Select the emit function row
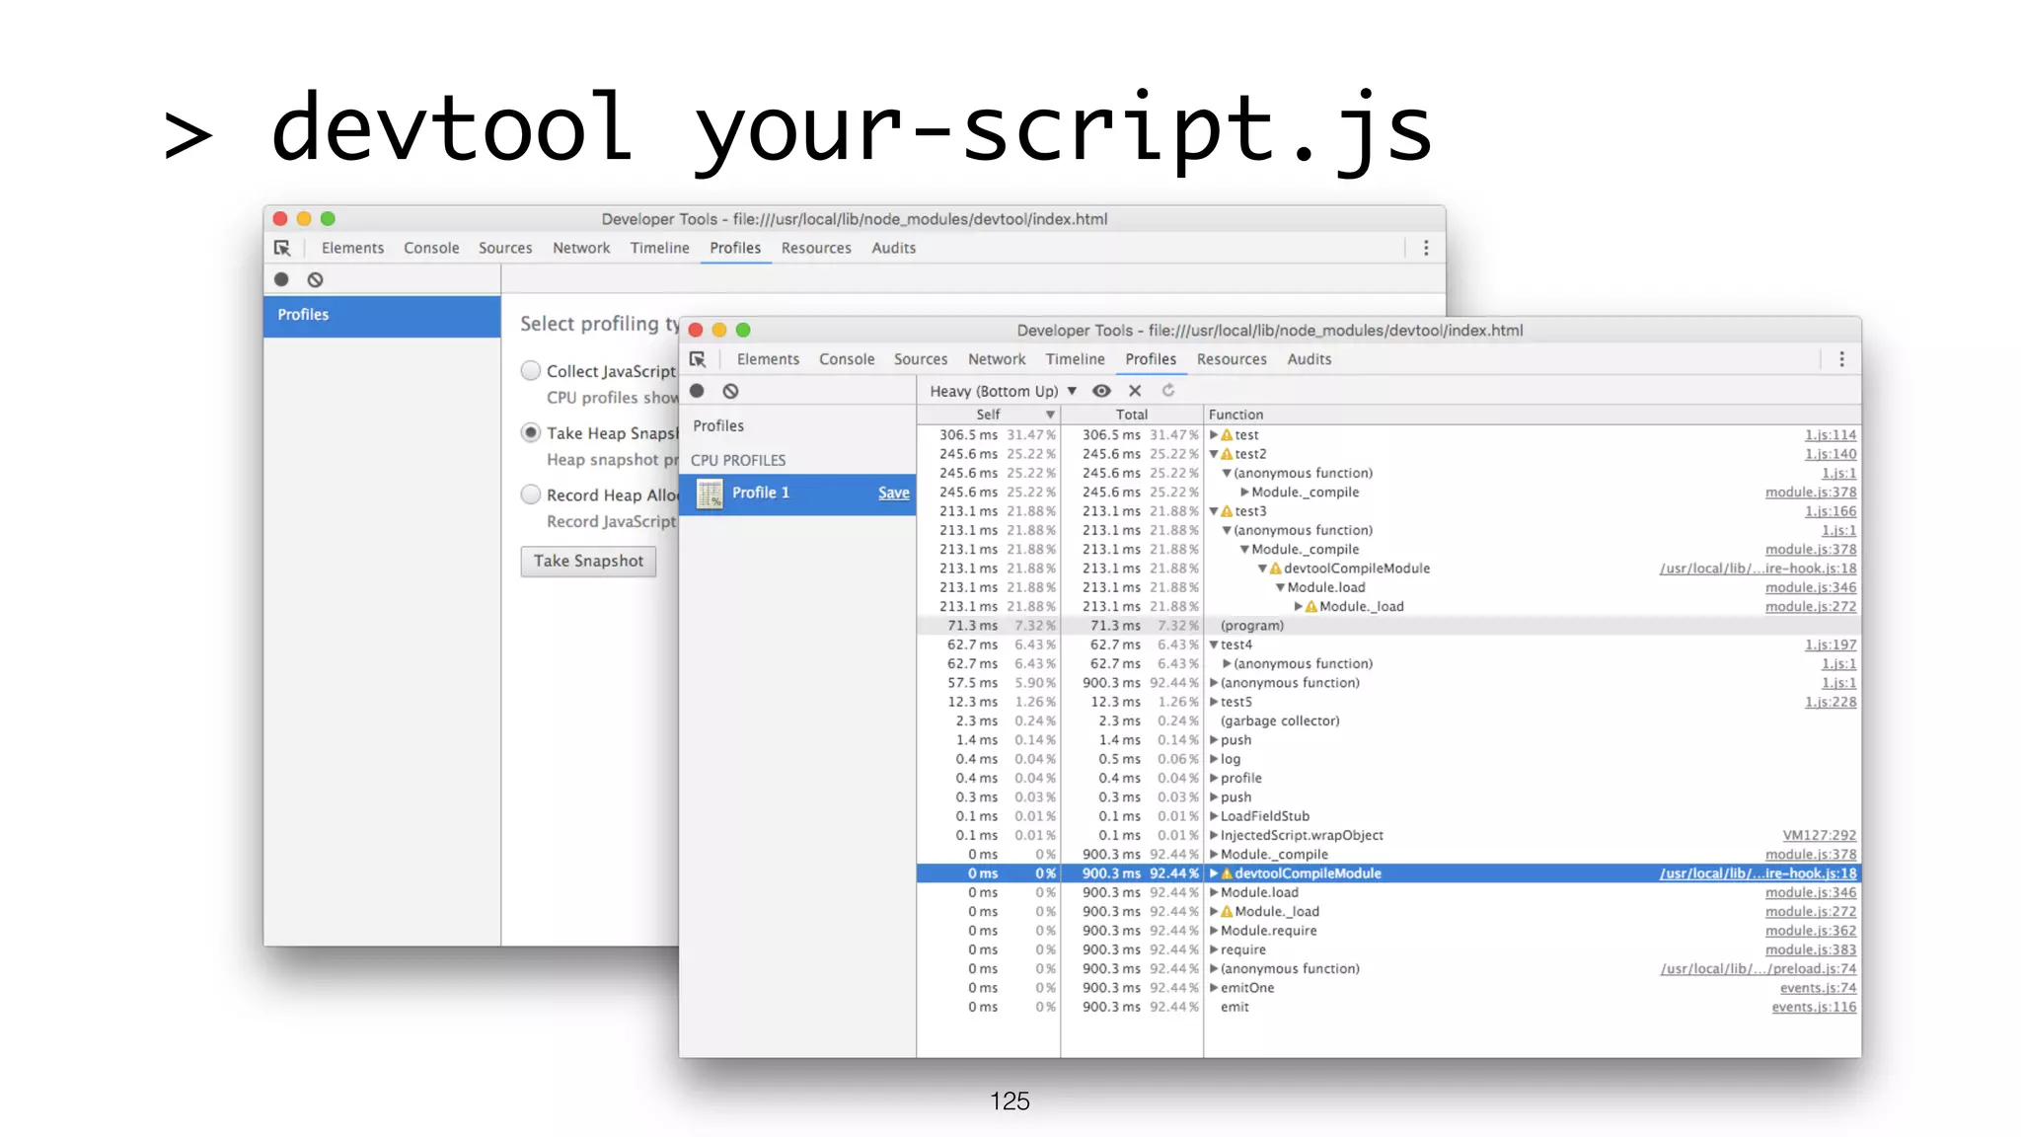 [x=1388, y=1007]
